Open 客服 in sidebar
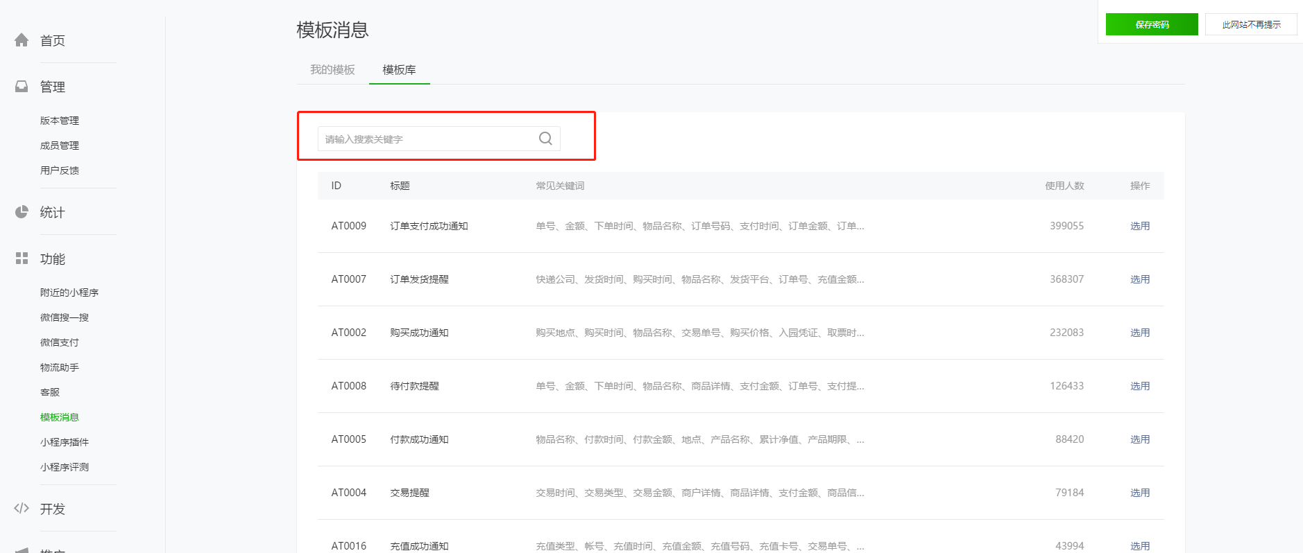Viewport: 1303px width, 553px height. [x=50, y=392]
